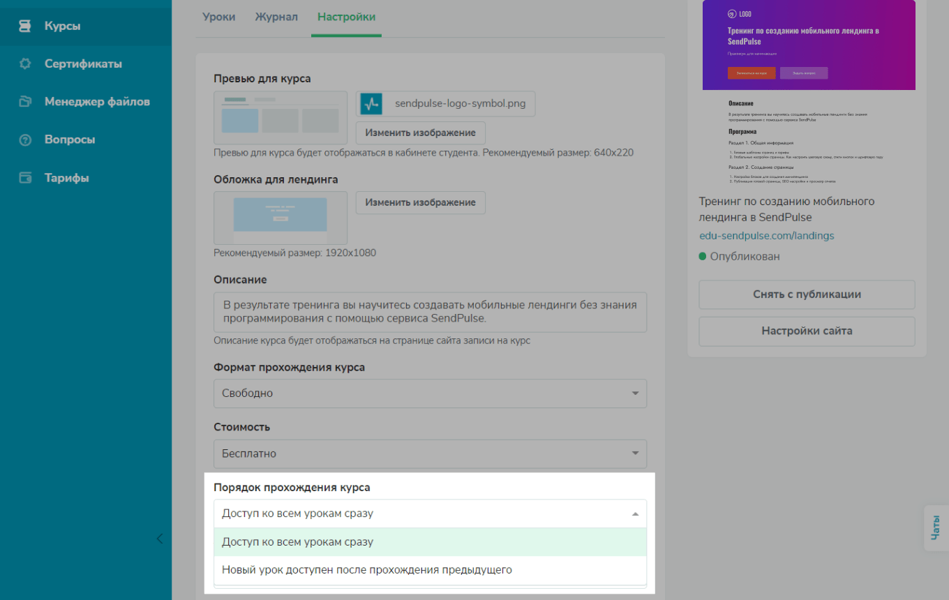Open the Сертификаты sidebar menu item
The image size is (949, 600).
[86, 64]
